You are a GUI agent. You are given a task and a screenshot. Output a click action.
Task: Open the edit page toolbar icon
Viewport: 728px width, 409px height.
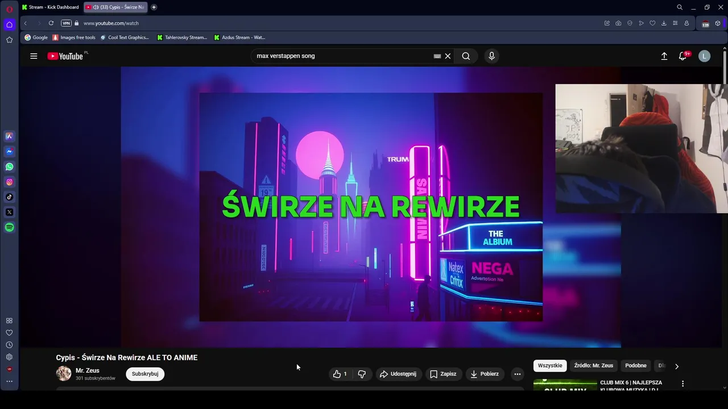(x=607, y=23)
